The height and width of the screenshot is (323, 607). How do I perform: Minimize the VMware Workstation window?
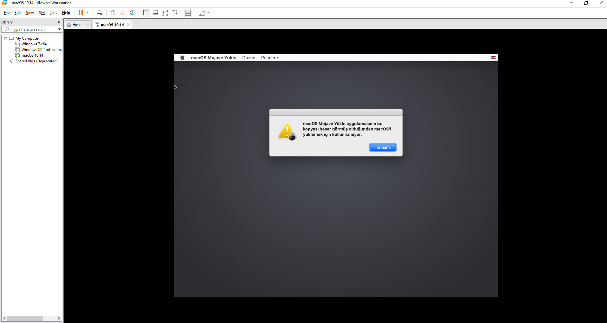coord(571,3)
